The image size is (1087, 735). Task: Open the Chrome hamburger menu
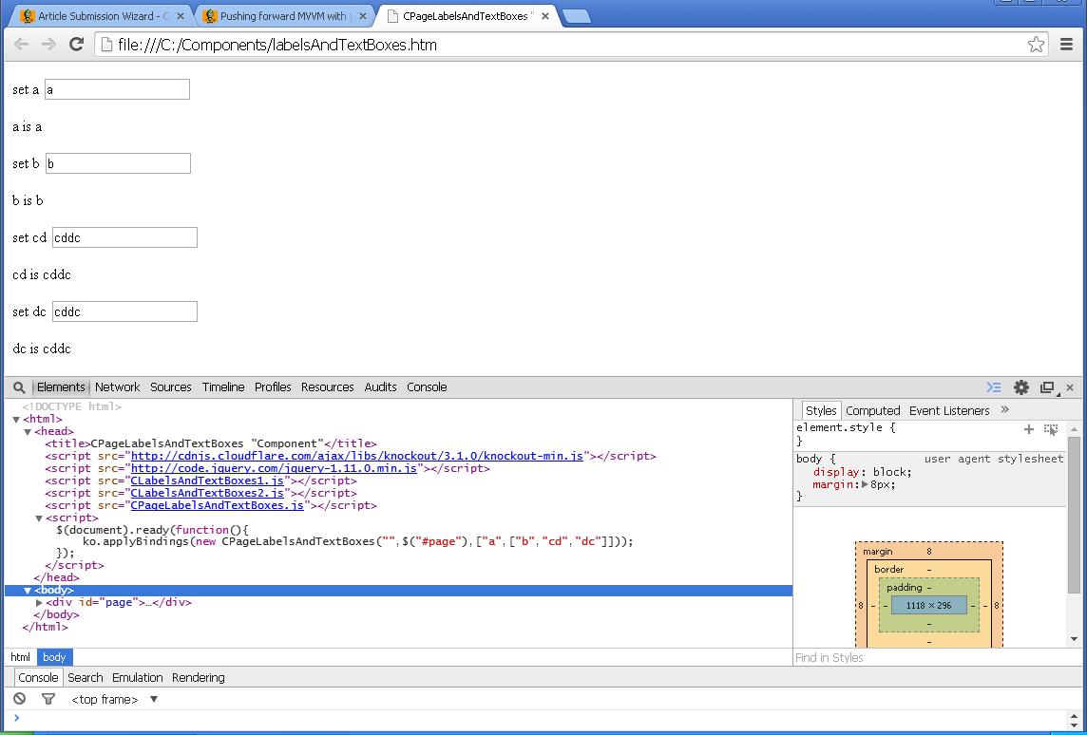(1067, 45)
